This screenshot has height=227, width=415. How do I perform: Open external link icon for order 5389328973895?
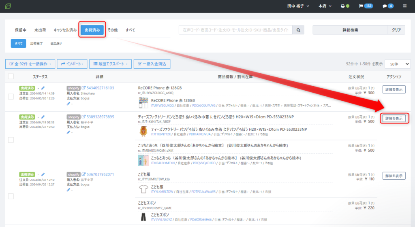point(83,117)
